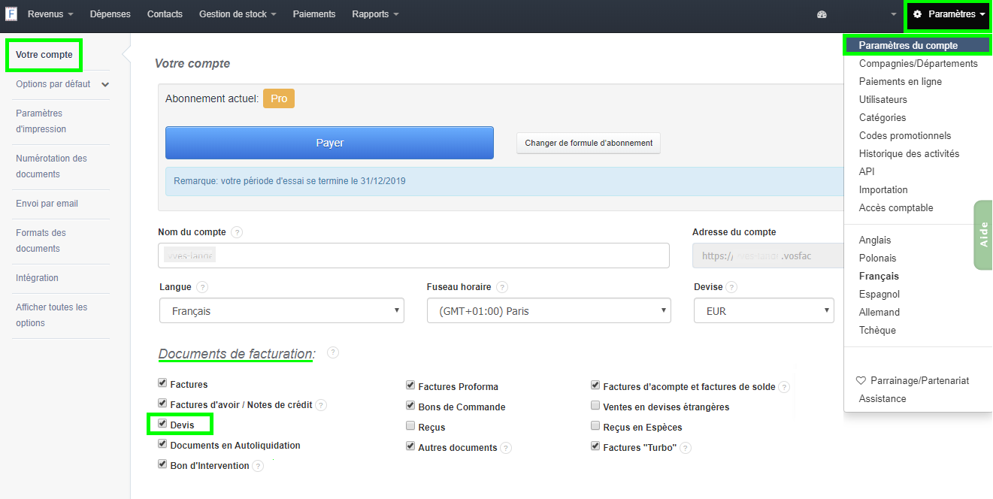Open the Fuseau horaire dropdown

pyautogui.click(x=549, y=310)
